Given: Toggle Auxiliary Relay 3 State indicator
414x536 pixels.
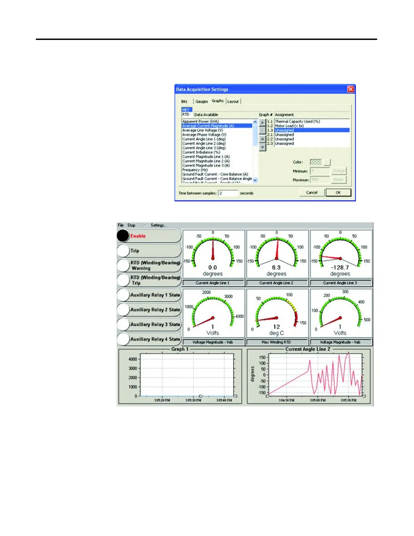Looking at the screenshot, I should (123, 324).
